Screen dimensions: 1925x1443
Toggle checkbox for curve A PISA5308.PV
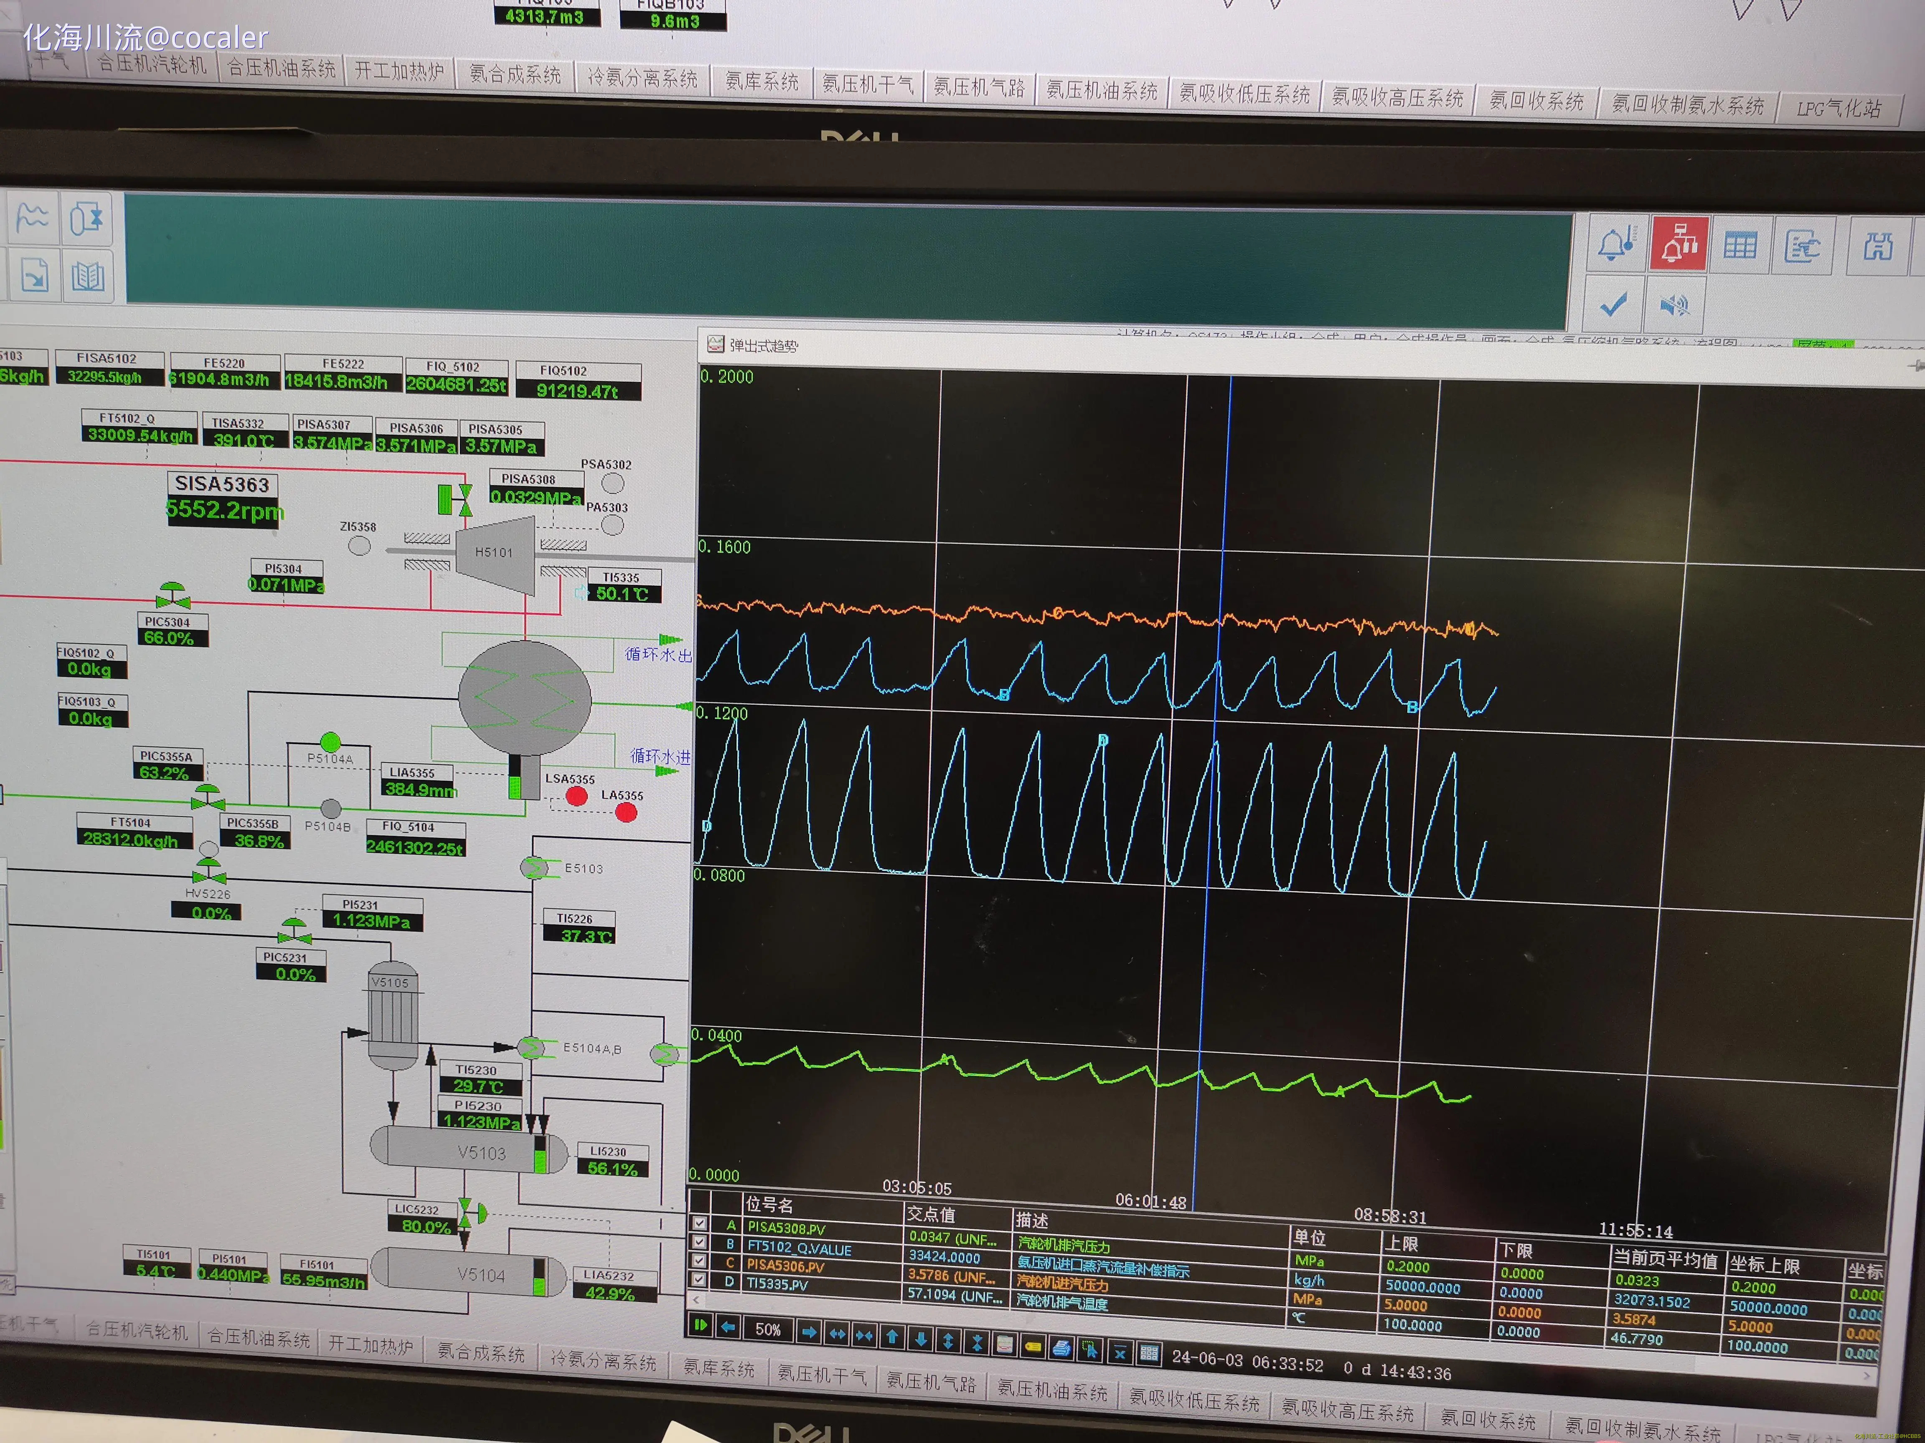[x=699, y=1223]
